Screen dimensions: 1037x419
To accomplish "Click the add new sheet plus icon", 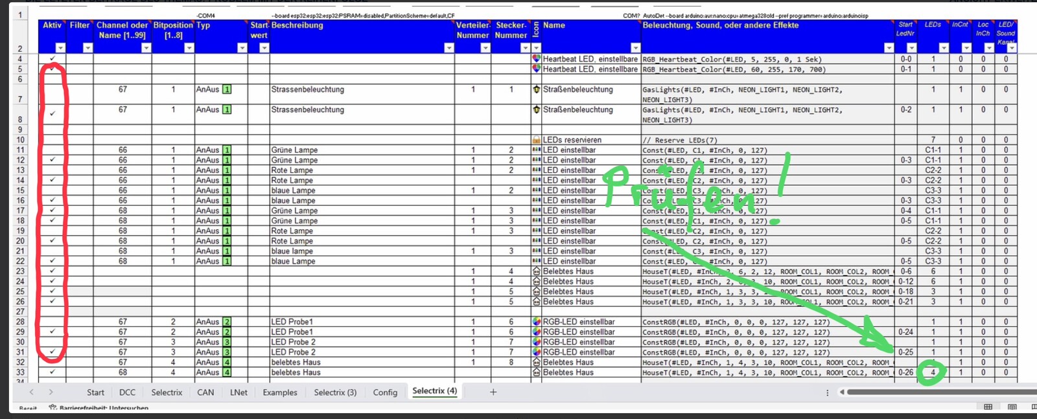I will [493, 392].
